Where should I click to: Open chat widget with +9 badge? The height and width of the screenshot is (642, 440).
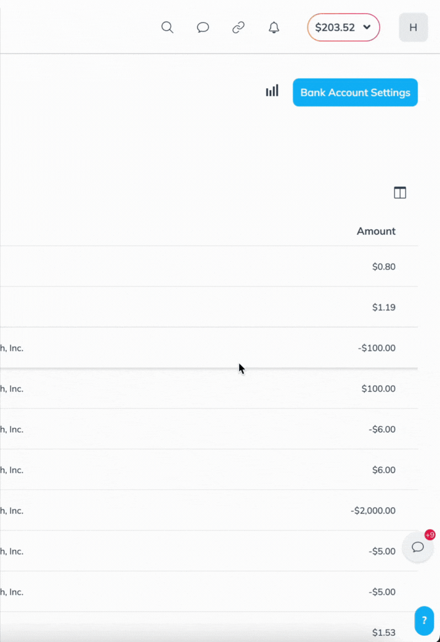(x=418, y=547)
